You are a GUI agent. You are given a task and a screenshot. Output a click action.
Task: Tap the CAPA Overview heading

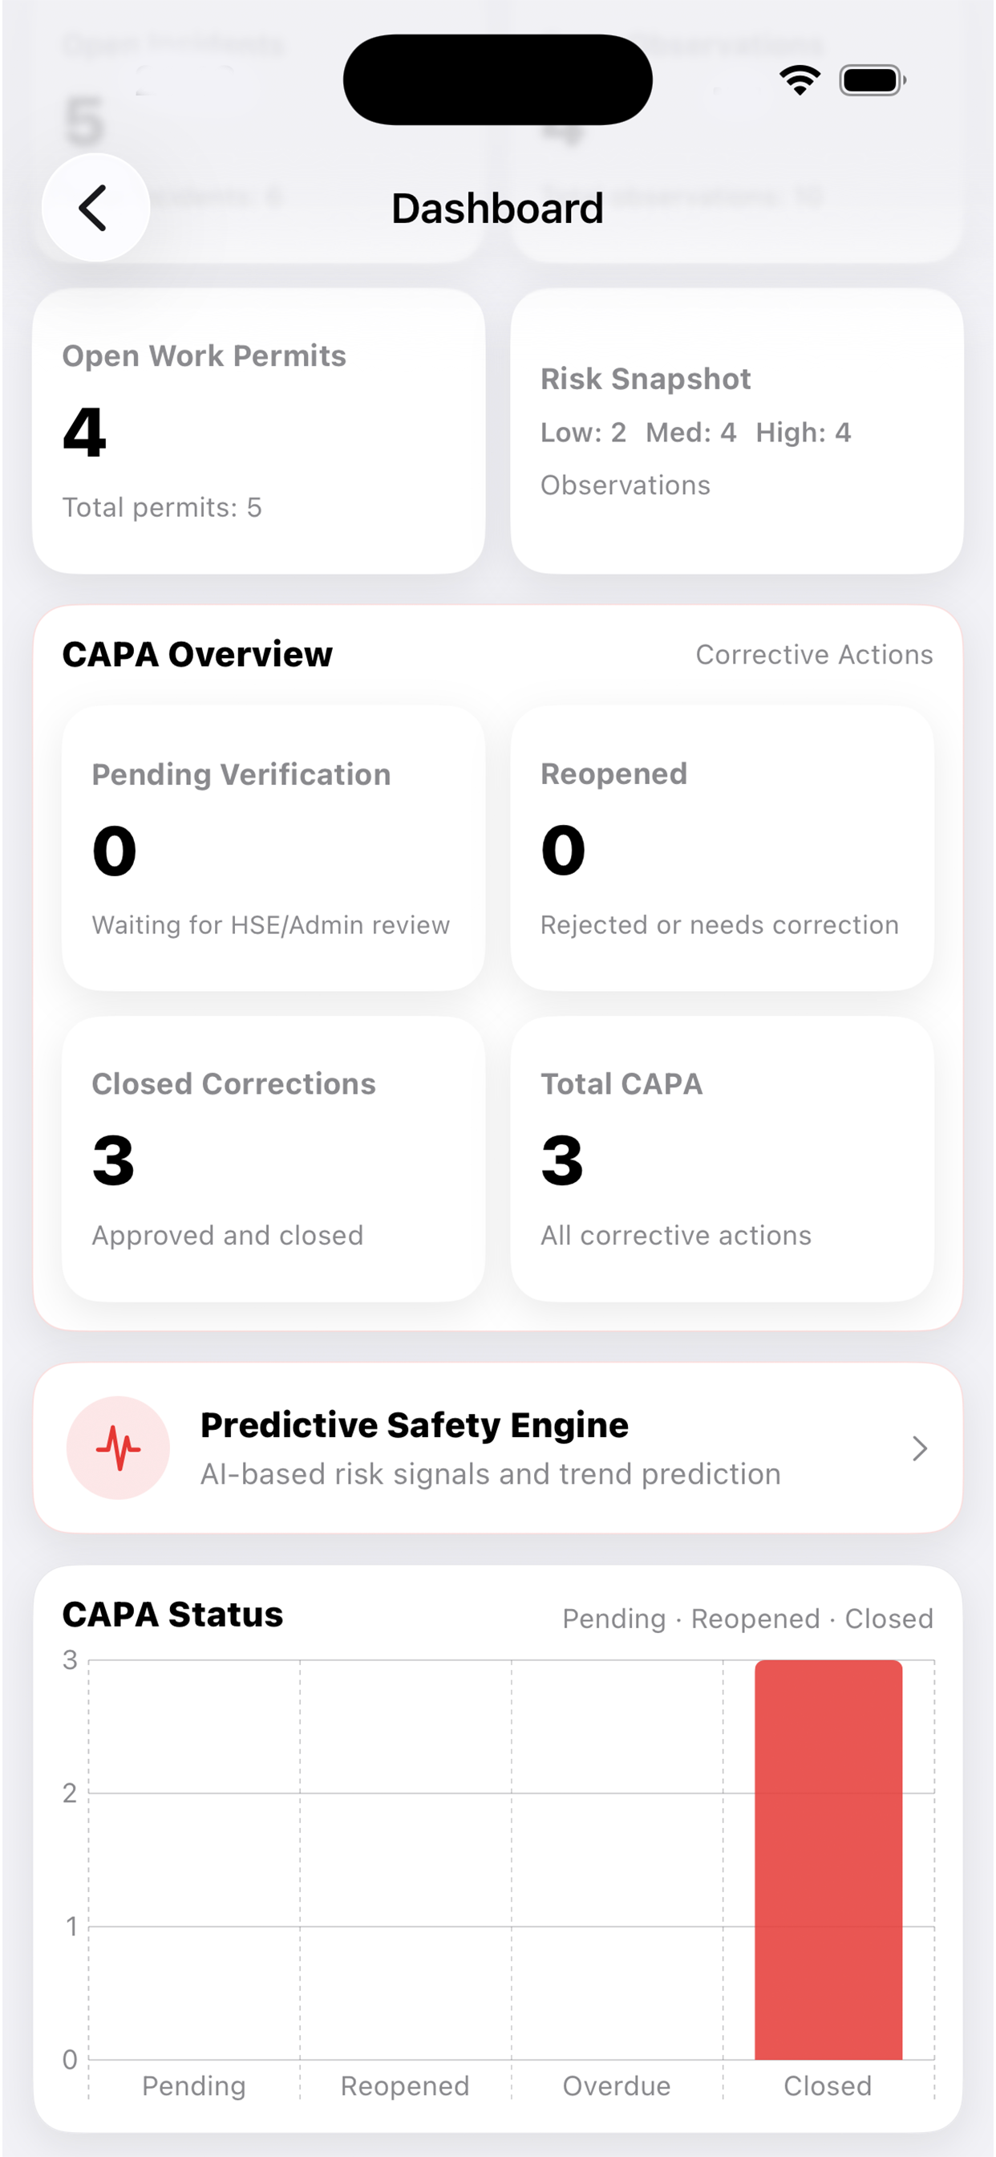197,655
